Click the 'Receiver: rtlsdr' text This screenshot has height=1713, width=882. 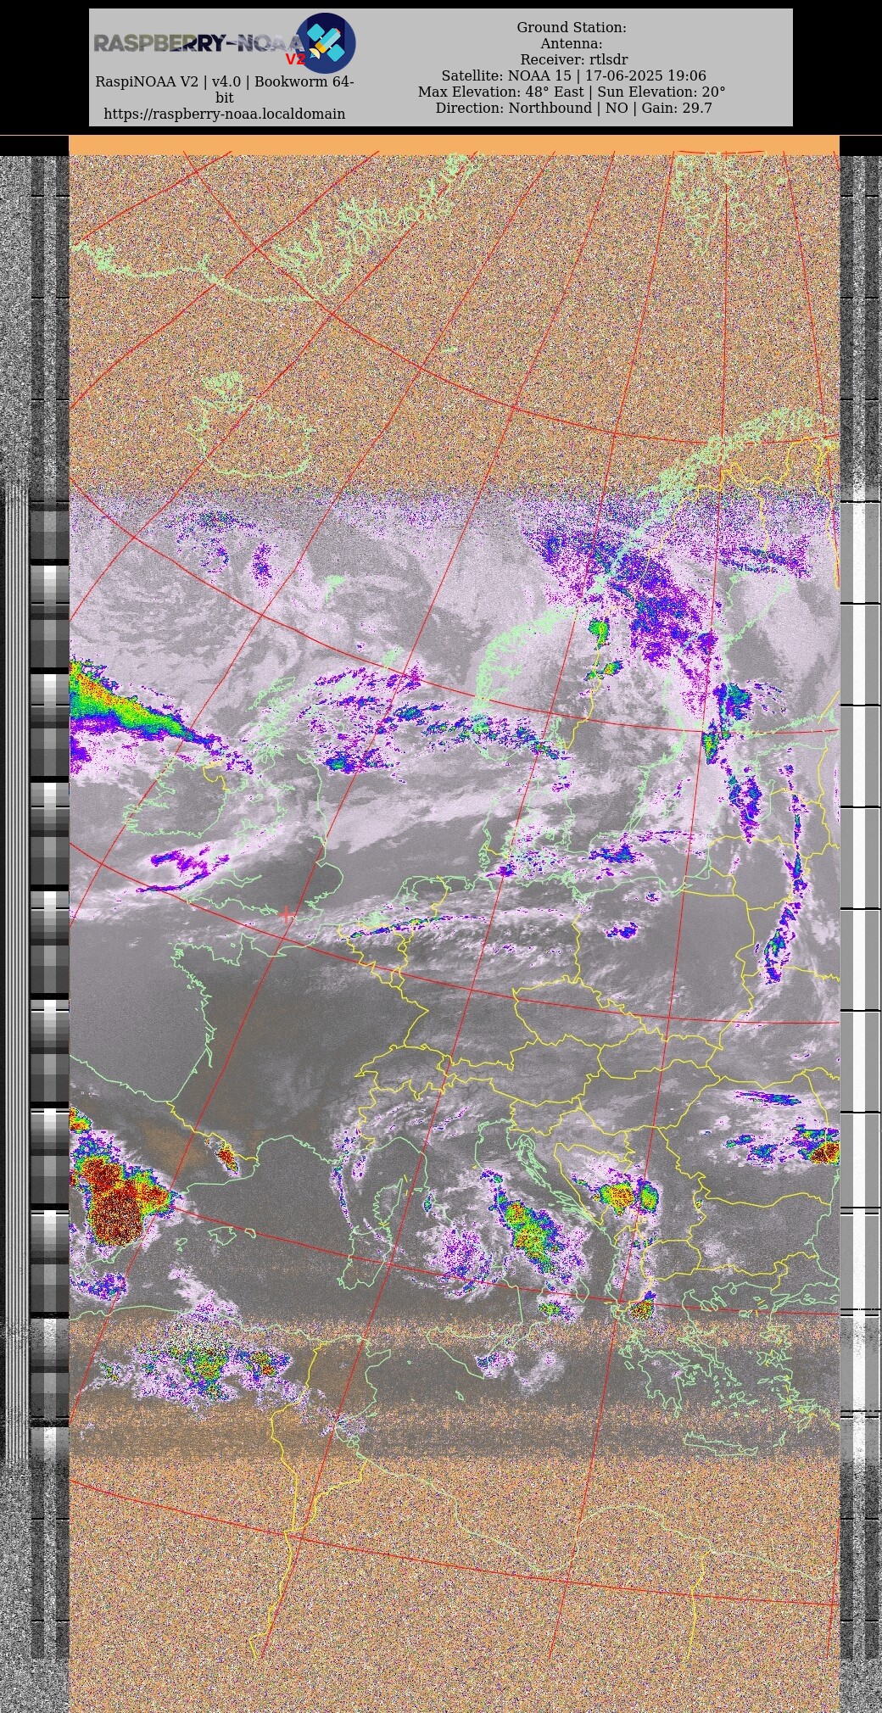tap(574, 59)
